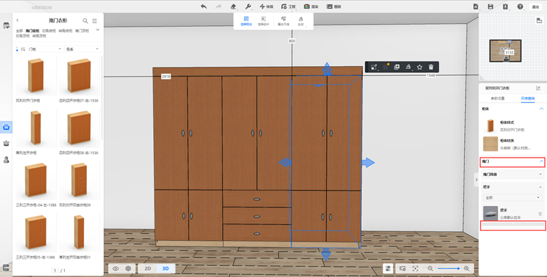Select the eraser clear tool
Viewport: 547px width, 277px height.
click(233, 6)
